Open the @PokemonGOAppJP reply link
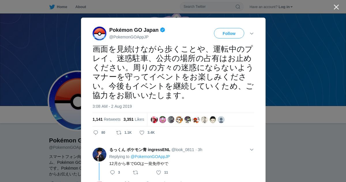 pyautogui.click(x=150, y=157)
